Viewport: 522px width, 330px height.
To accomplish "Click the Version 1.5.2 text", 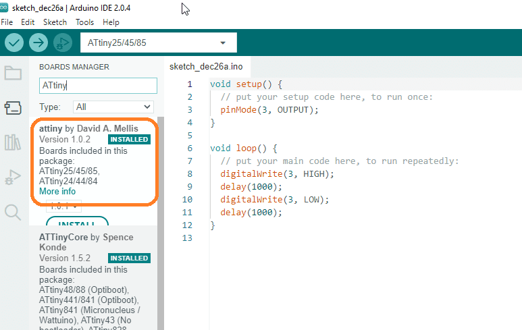I will 65,258.
